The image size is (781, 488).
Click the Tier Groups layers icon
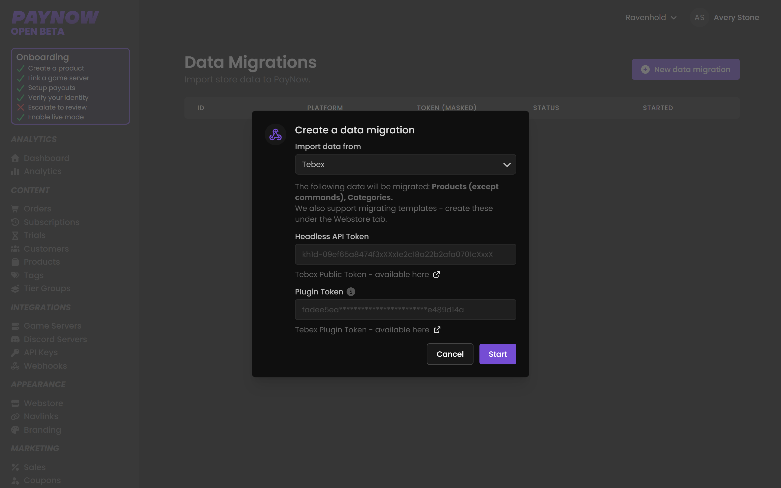click(x=15, y=288)
